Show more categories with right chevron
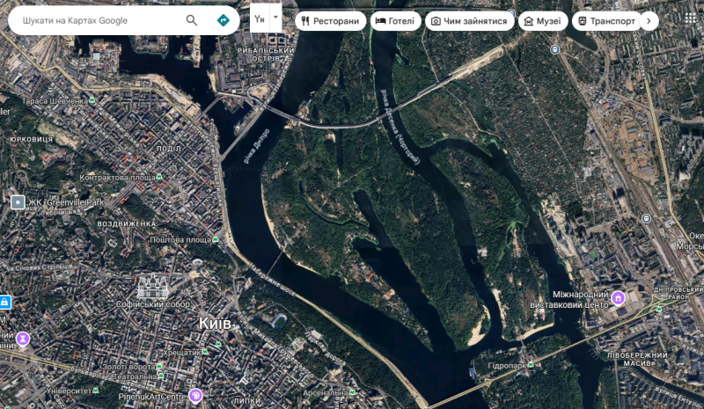704x409 pixels. pyautogui.click(x=649, y=20)
